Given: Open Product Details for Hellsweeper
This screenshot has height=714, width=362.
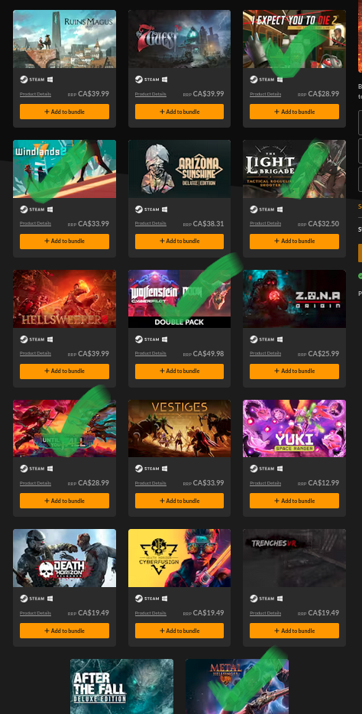Looking at the screenshot, I should 35,353.
